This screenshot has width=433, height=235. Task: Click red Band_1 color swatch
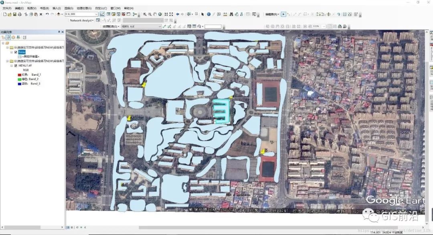(x=20, y=75)
